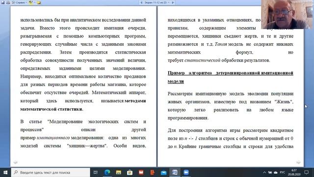Expand the highlighter color dropdown arrow
314x177 pixels.
[34, 2]
